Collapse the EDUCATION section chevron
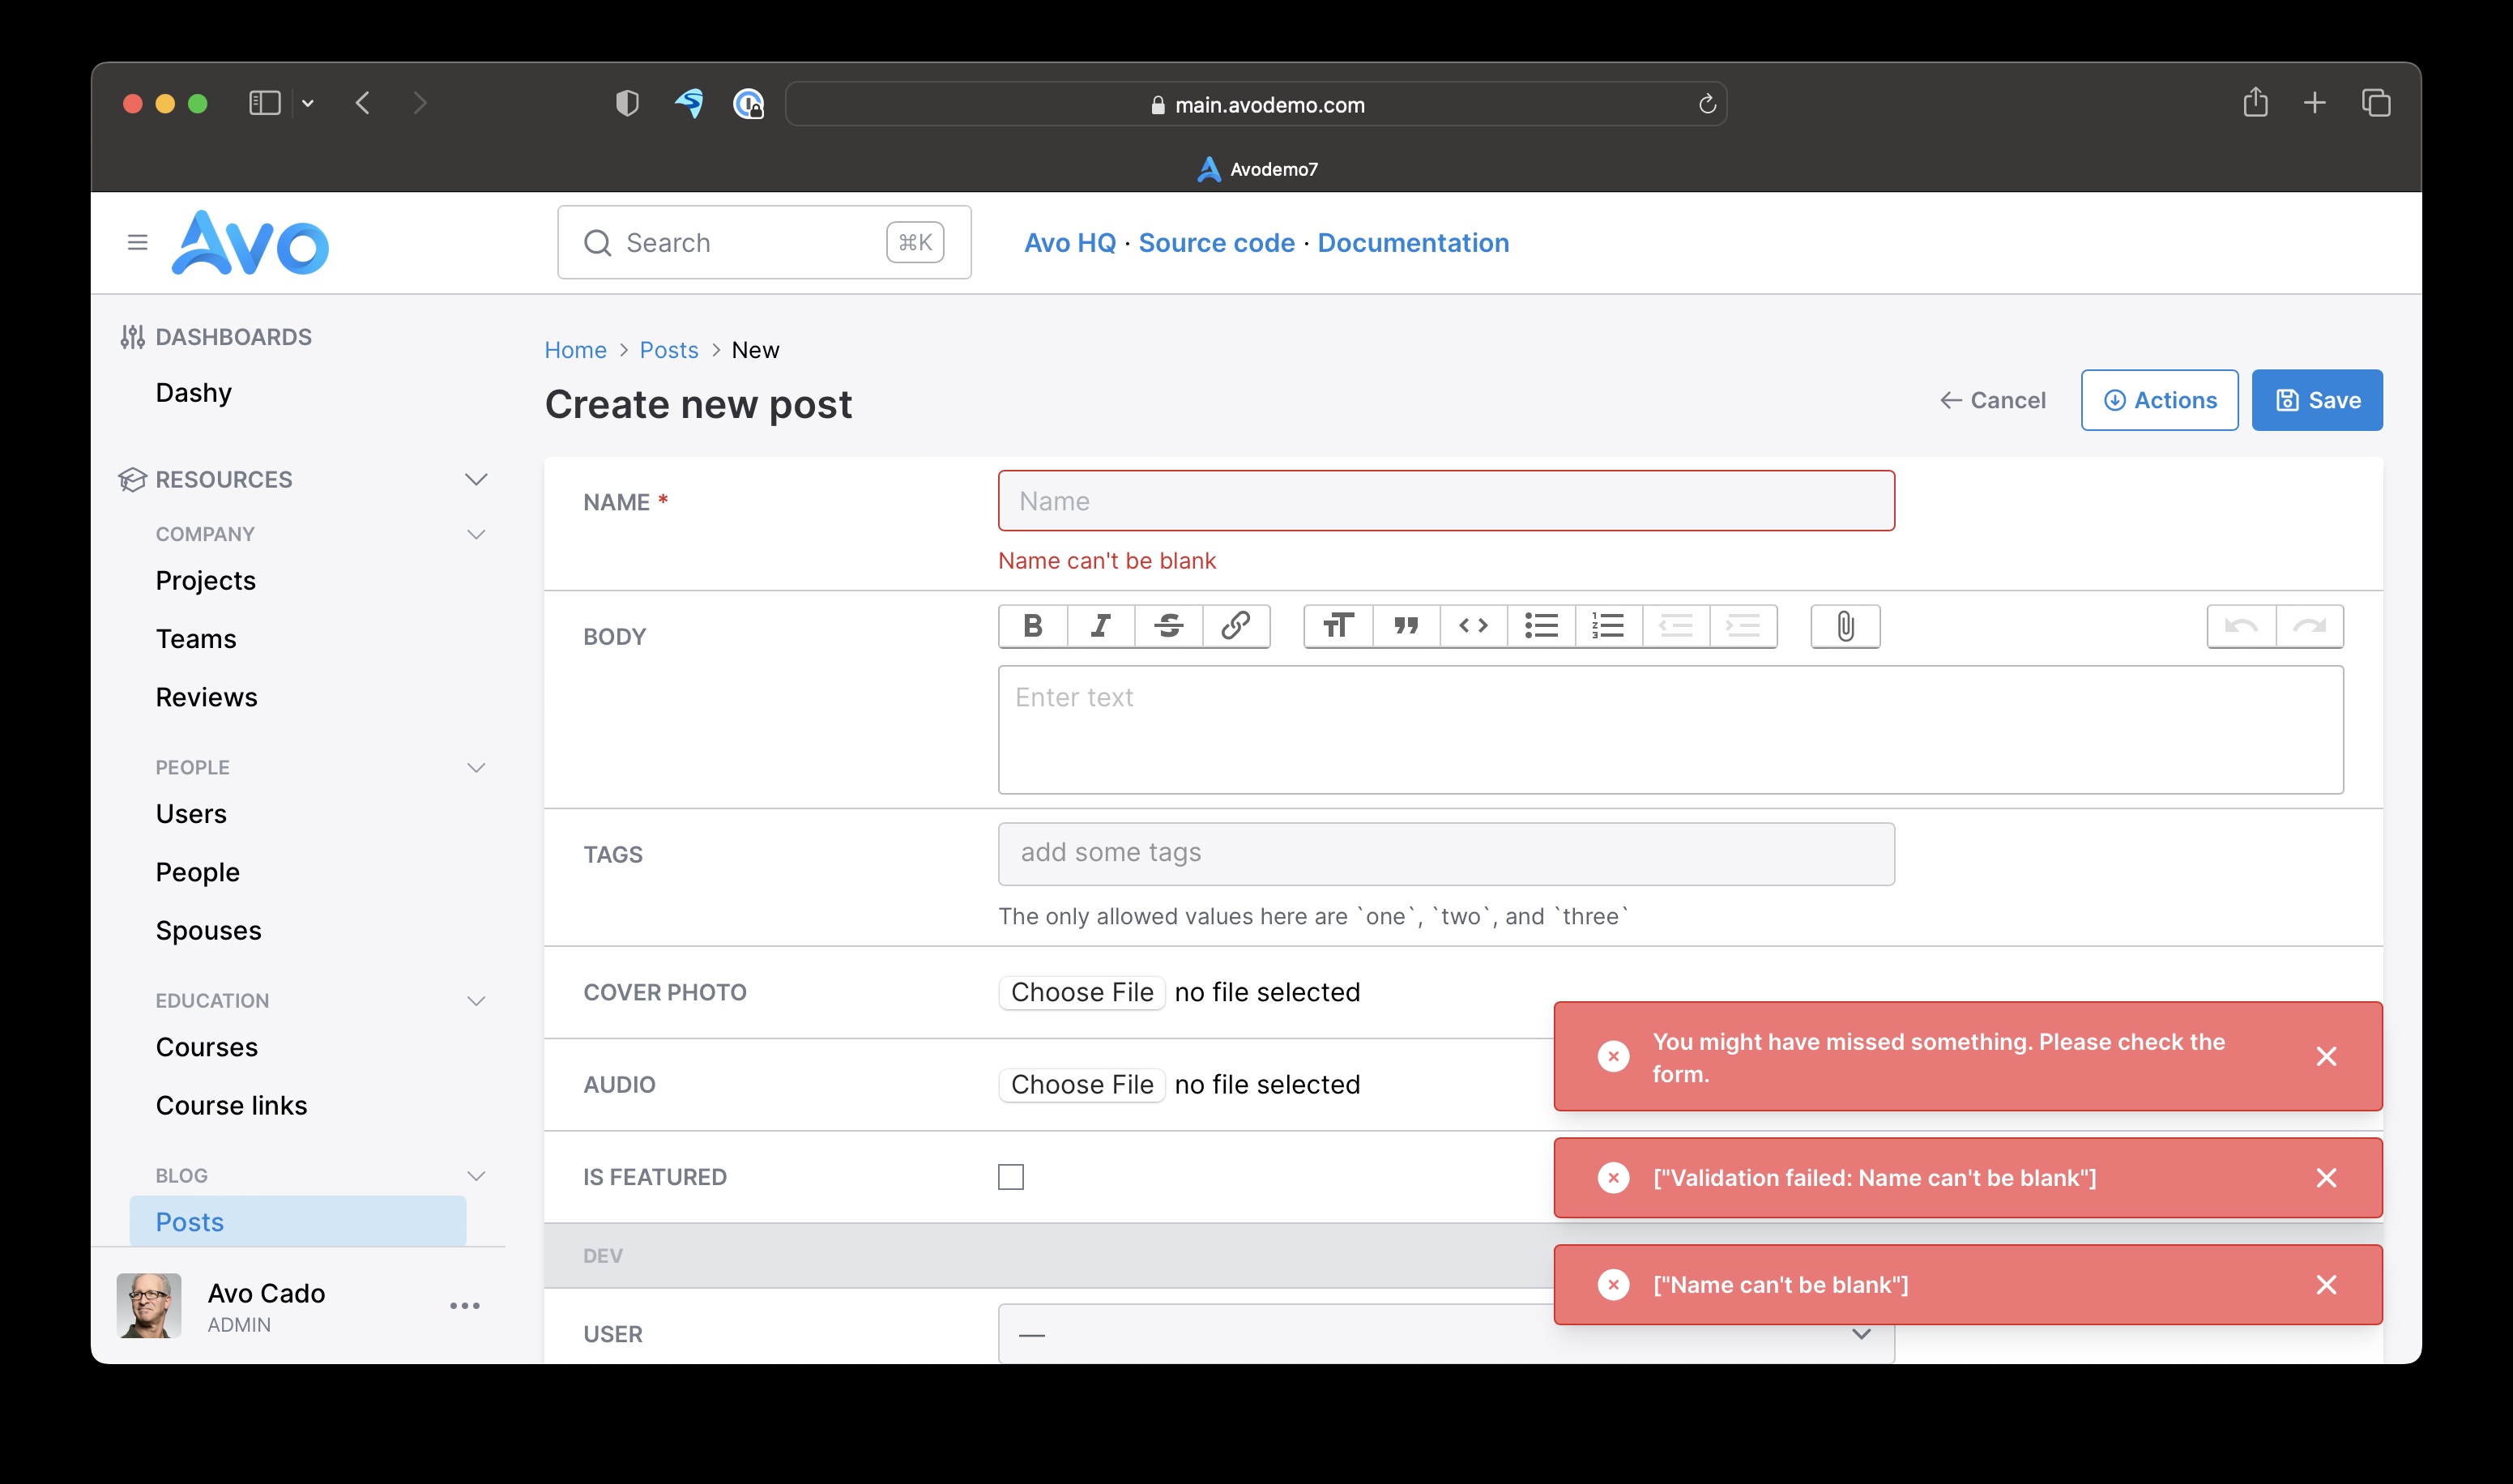The height and width of the screenshot is (1484, 2513). (477, 1000)
